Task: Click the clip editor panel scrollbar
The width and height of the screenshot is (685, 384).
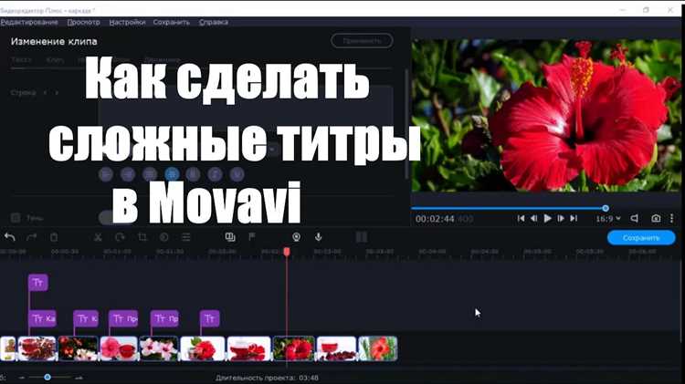Action: click(x=406, y=124)
